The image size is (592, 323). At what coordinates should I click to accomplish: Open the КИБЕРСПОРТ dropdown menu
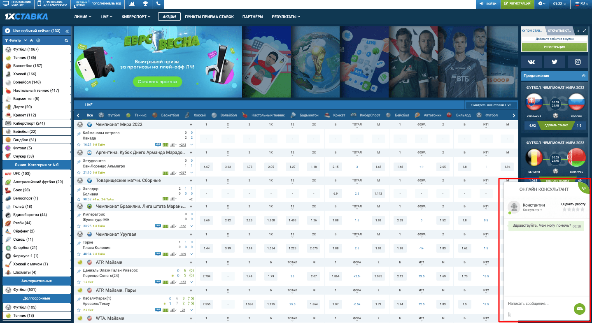pyautogui.click(x=136, y=17)
